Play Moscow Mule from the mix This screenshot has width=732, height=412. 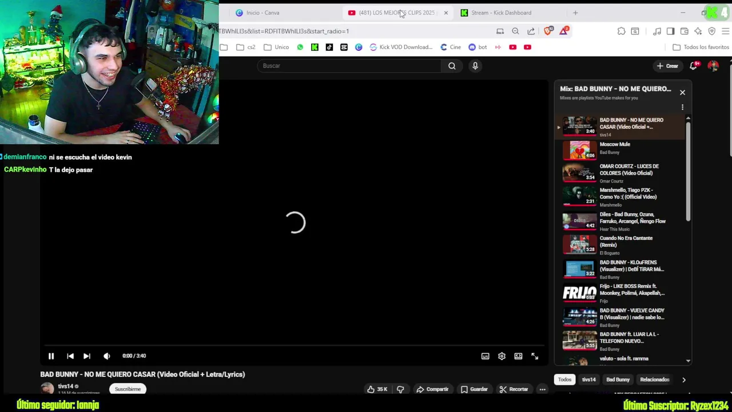pos(620,149)
